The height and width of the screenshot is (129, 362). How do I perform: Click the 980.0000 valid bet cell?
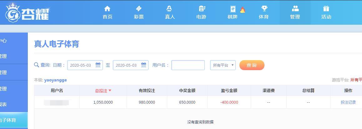[147, 102]
